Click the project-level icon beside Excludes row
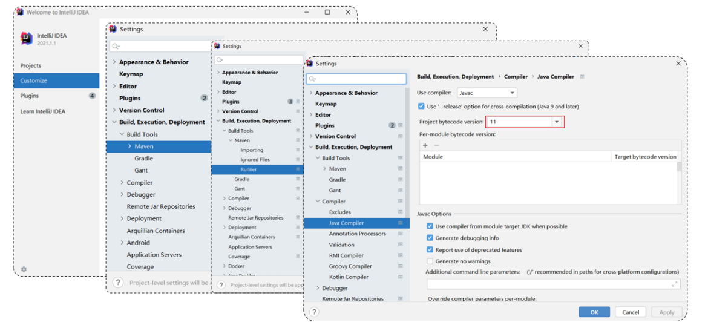The width and height of the screenshot is (708, 322). tap(401, 212)
